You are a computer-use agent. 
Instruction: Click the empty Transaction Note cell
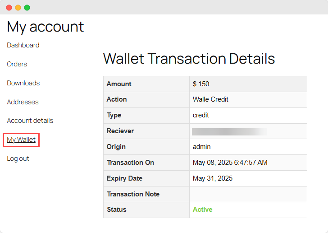pos(248,194)
